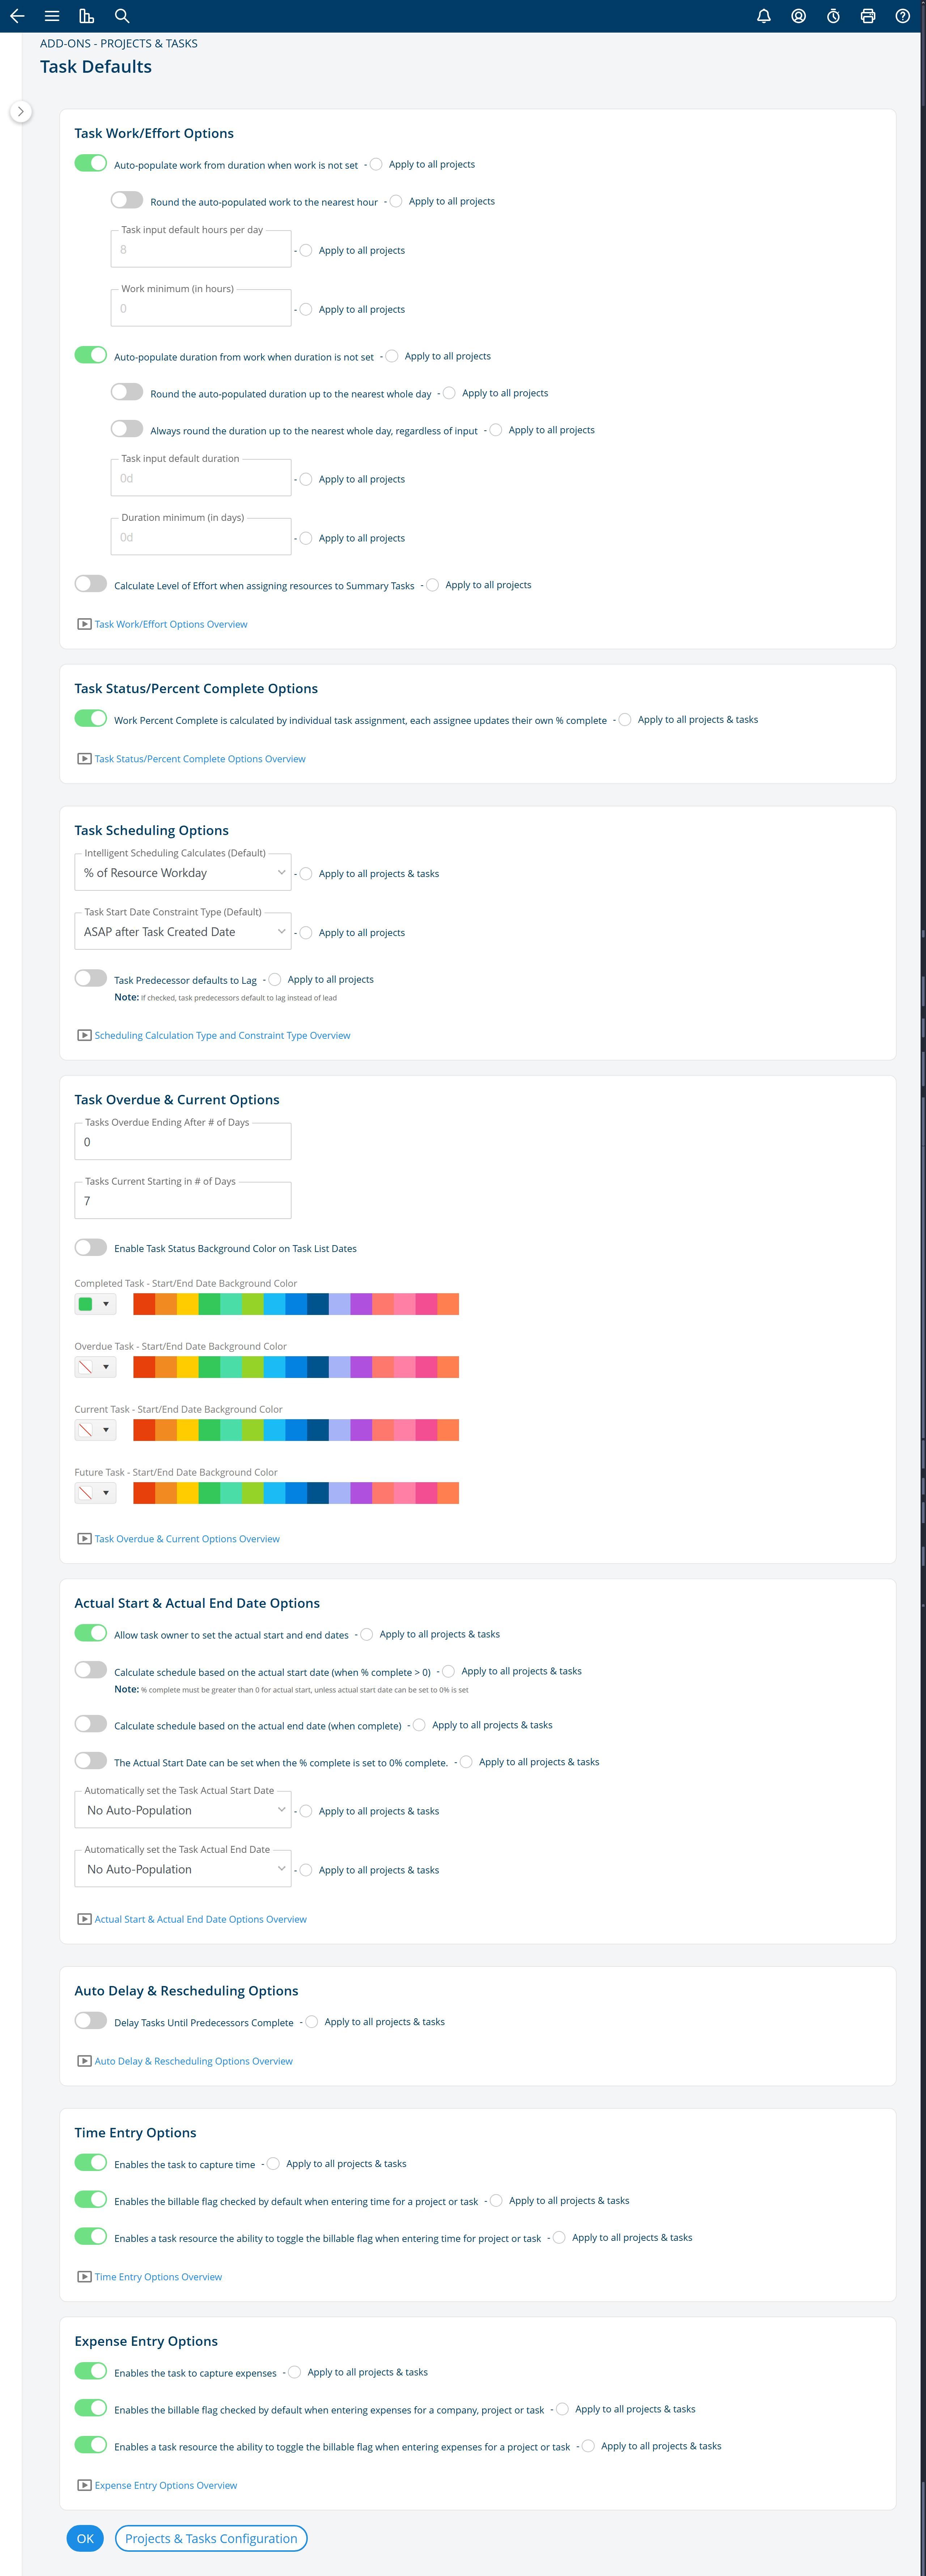Play the Task Status/Percent Complete Options Overview video icon
Viewport: 926px width, 2576px height.
coord(85,759)
